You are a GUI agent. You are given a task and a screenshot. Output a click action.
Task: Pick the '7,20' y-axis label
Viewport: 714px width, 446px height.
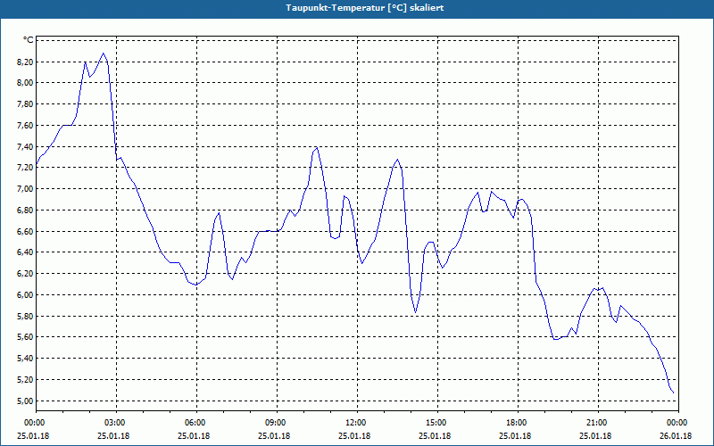tap(25, 168)
